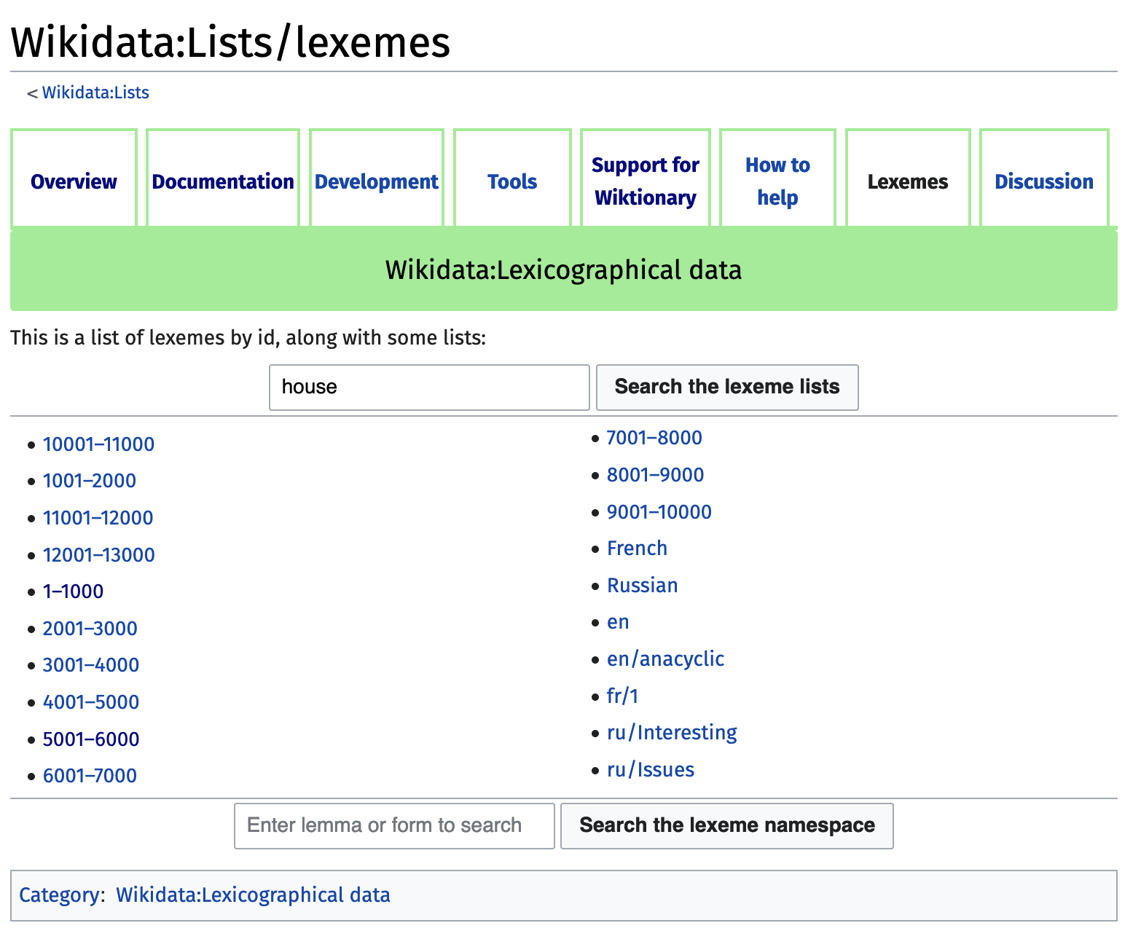Focus the 'Enter lemma or form to search' field
The width and height of the screenshot is (1141, 947).
[x=394, y=825]
